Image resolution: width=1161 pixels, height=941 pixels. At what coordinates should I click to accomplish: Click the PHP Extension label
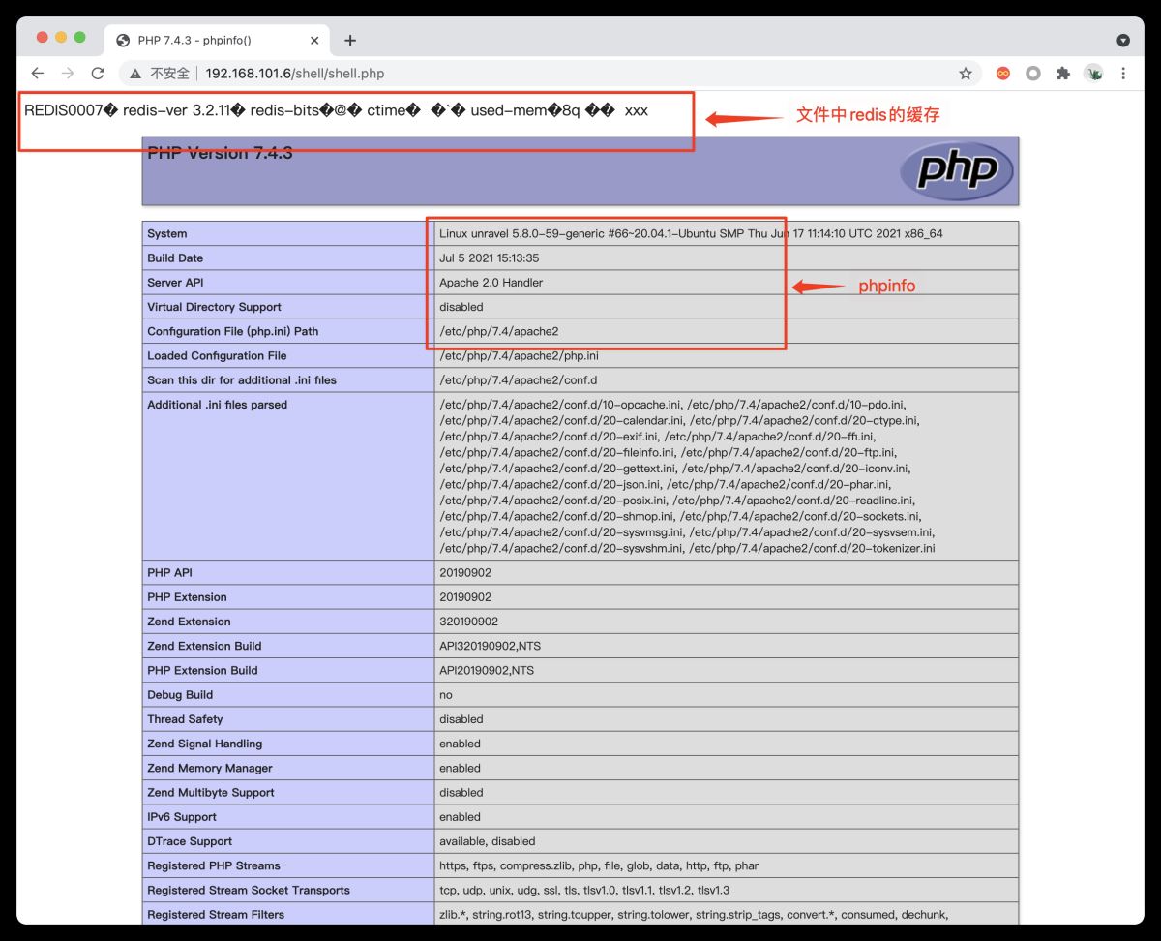tap(187, 597)
